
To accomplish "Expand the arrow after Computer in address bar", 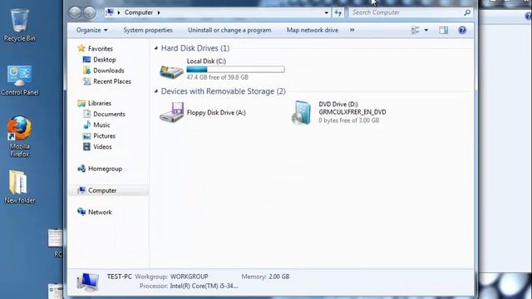I will pyautogui.click(x=159, y=12).
